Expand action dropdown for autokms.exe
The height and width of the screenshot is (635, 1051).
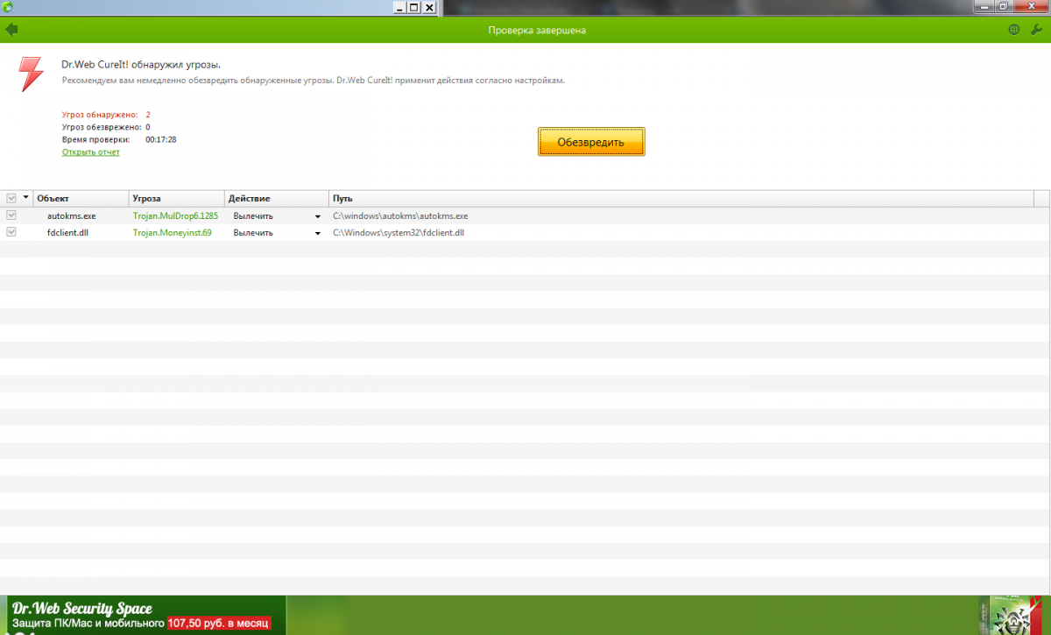[x=318, y=216]
